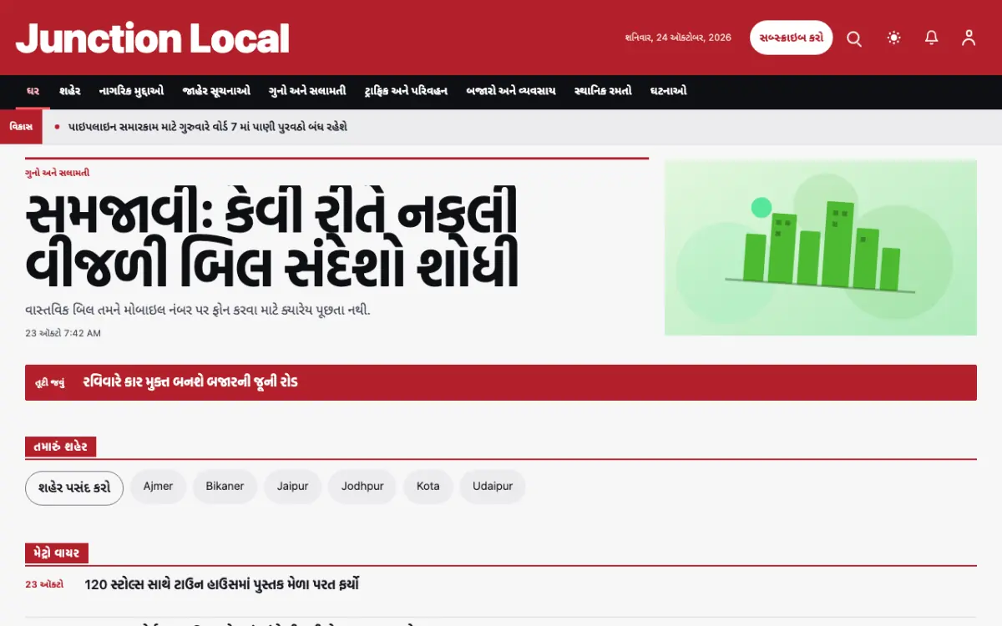Toggle the sun theme icon
The height and width of the screenshot is (626, 1002).
[894, 38]
